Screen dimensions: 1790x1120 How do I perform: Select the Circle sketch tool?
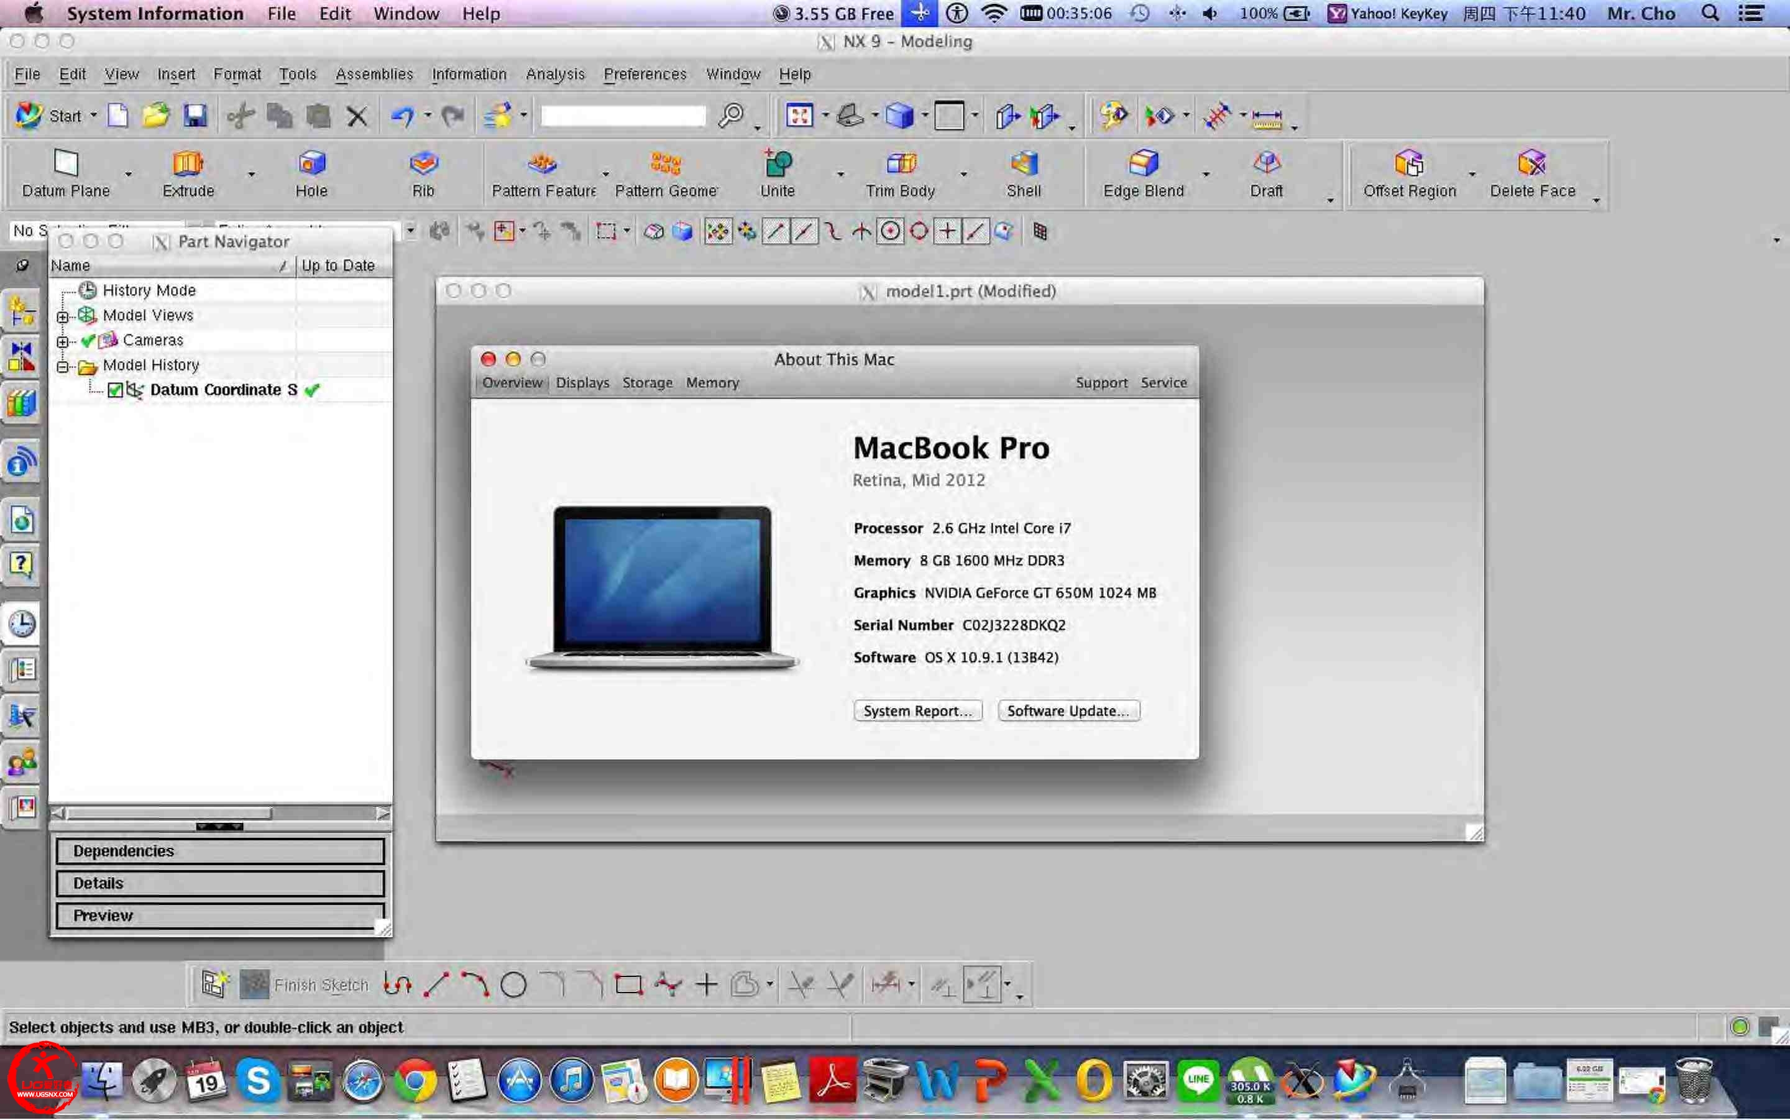513,985
